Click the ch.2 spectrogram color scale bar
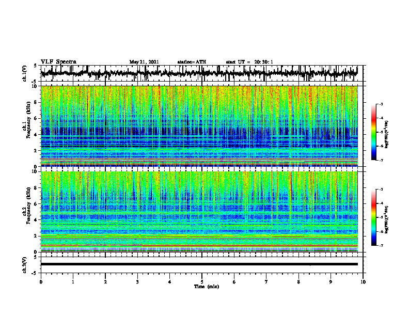Image resolution: width=409 pixels, height=316 pixels. (x=374, y=217)
